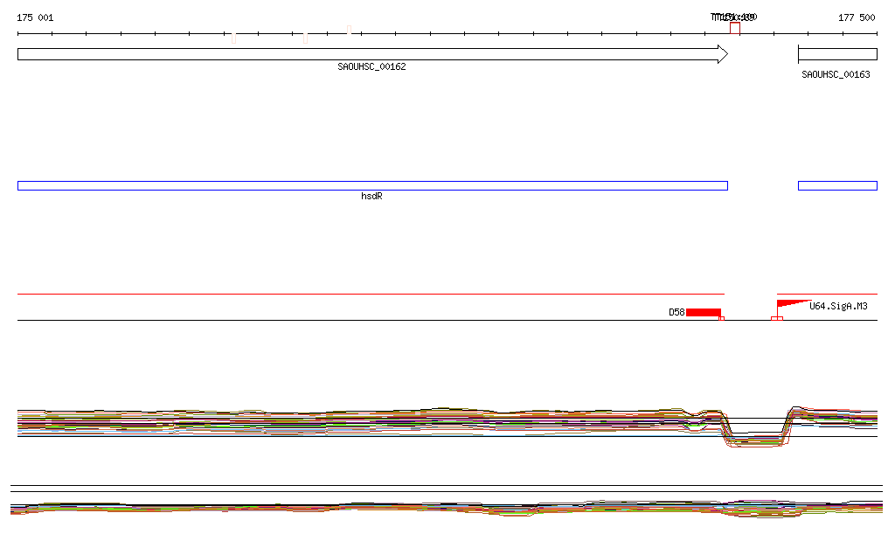The image size is (895, 534).
Task: Click the SAOUHSC_00162 gene arrow
Action: [367, 54]
